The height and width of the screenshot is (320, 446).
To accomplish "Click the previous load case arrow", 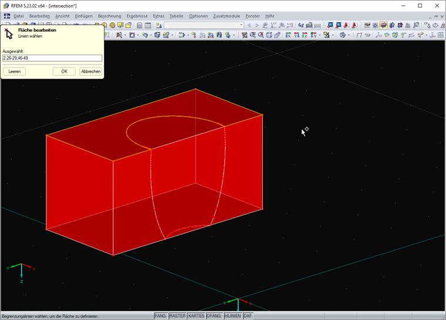I will click(249, 25).
